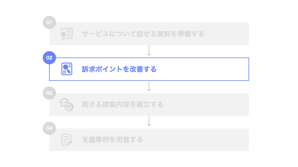Click the arrow between steps 01 and 02
298x167 pixels.
(149, 51)
